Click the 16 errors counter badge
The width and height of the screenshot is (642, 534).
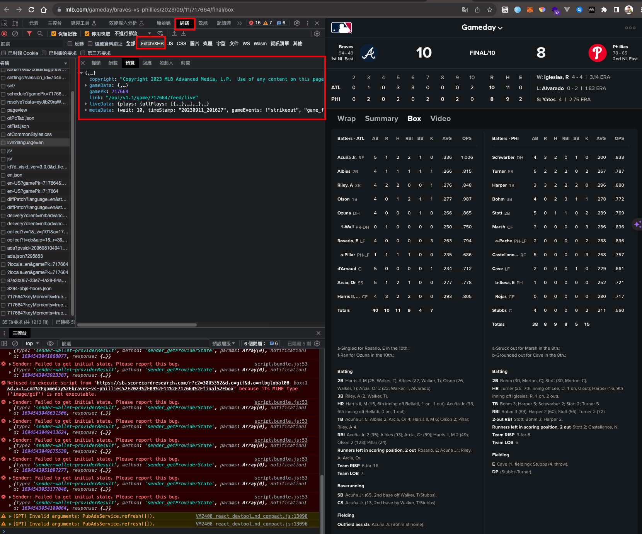pyautogui.click(x=255, y=23)
